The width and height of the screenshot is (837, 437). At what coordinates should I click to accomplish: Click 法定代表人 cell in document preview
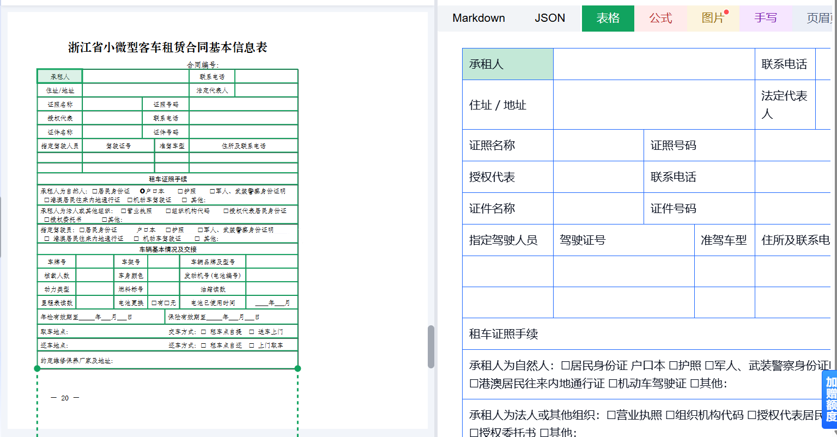point(212,90)
